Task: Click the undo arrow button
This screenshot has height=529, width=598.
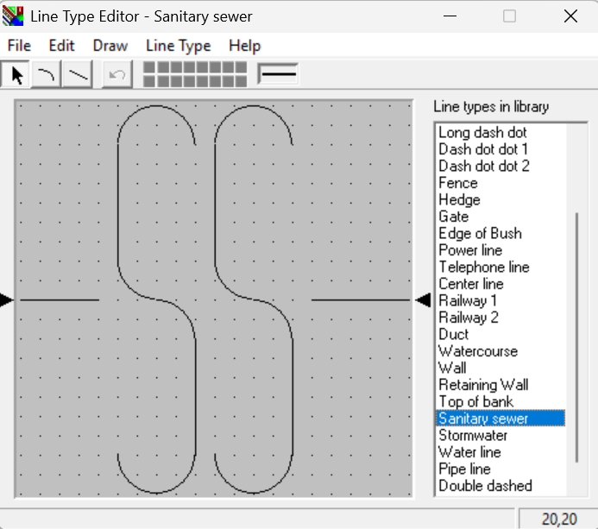Action: coord(117,75)
